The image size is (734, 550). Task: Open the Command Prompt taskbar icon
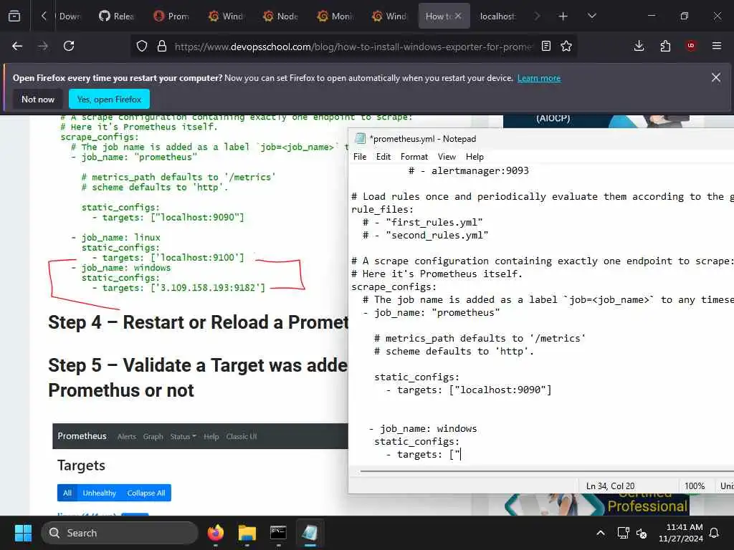(279, 533)
